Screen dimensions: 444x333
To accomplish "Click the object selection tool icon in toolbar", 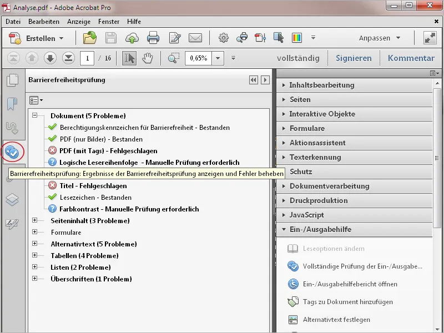I will coord(279,38).
